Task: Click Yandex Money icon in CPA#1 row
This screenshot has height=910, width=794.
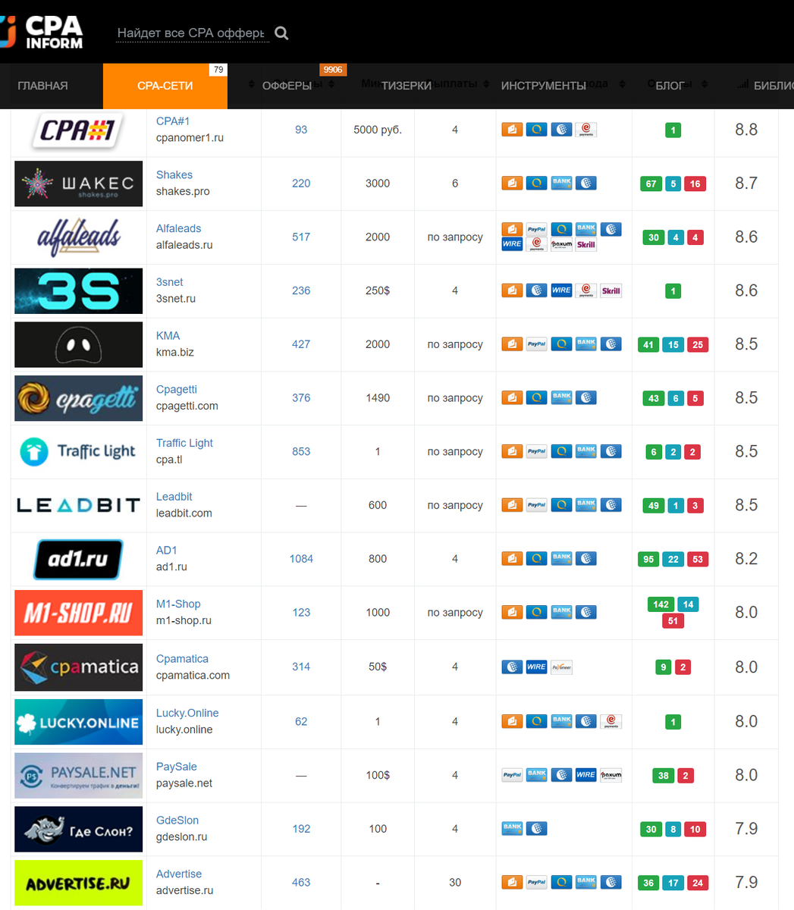Action: pyautogui.click(x=512, y=130)
